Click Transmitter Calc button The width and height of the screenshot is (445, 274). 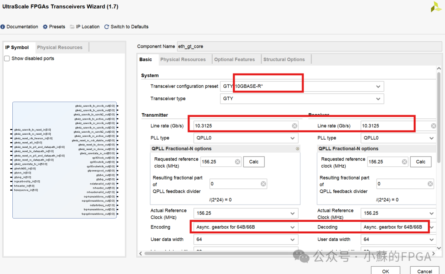coord(254,161)
